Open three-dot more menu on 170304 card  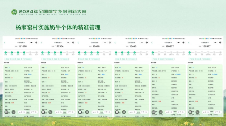68,42
